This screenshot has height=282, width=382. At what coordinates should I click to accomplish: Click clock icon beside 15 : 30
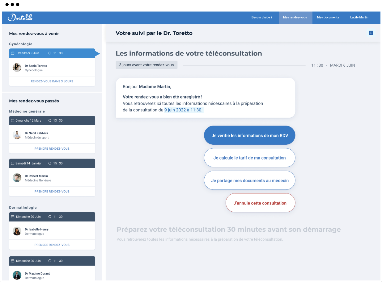coord(50,163)
